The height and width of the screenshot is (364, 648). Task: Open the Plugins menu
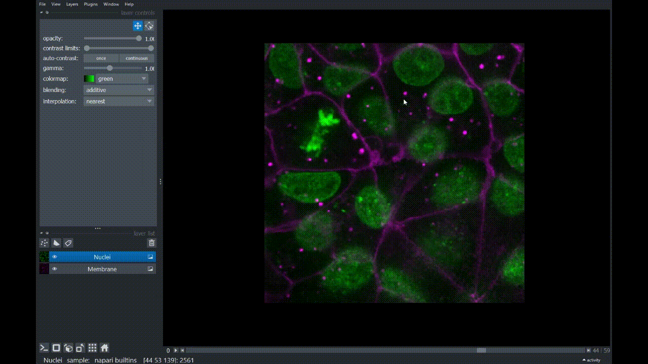click(x=91, y=4)
